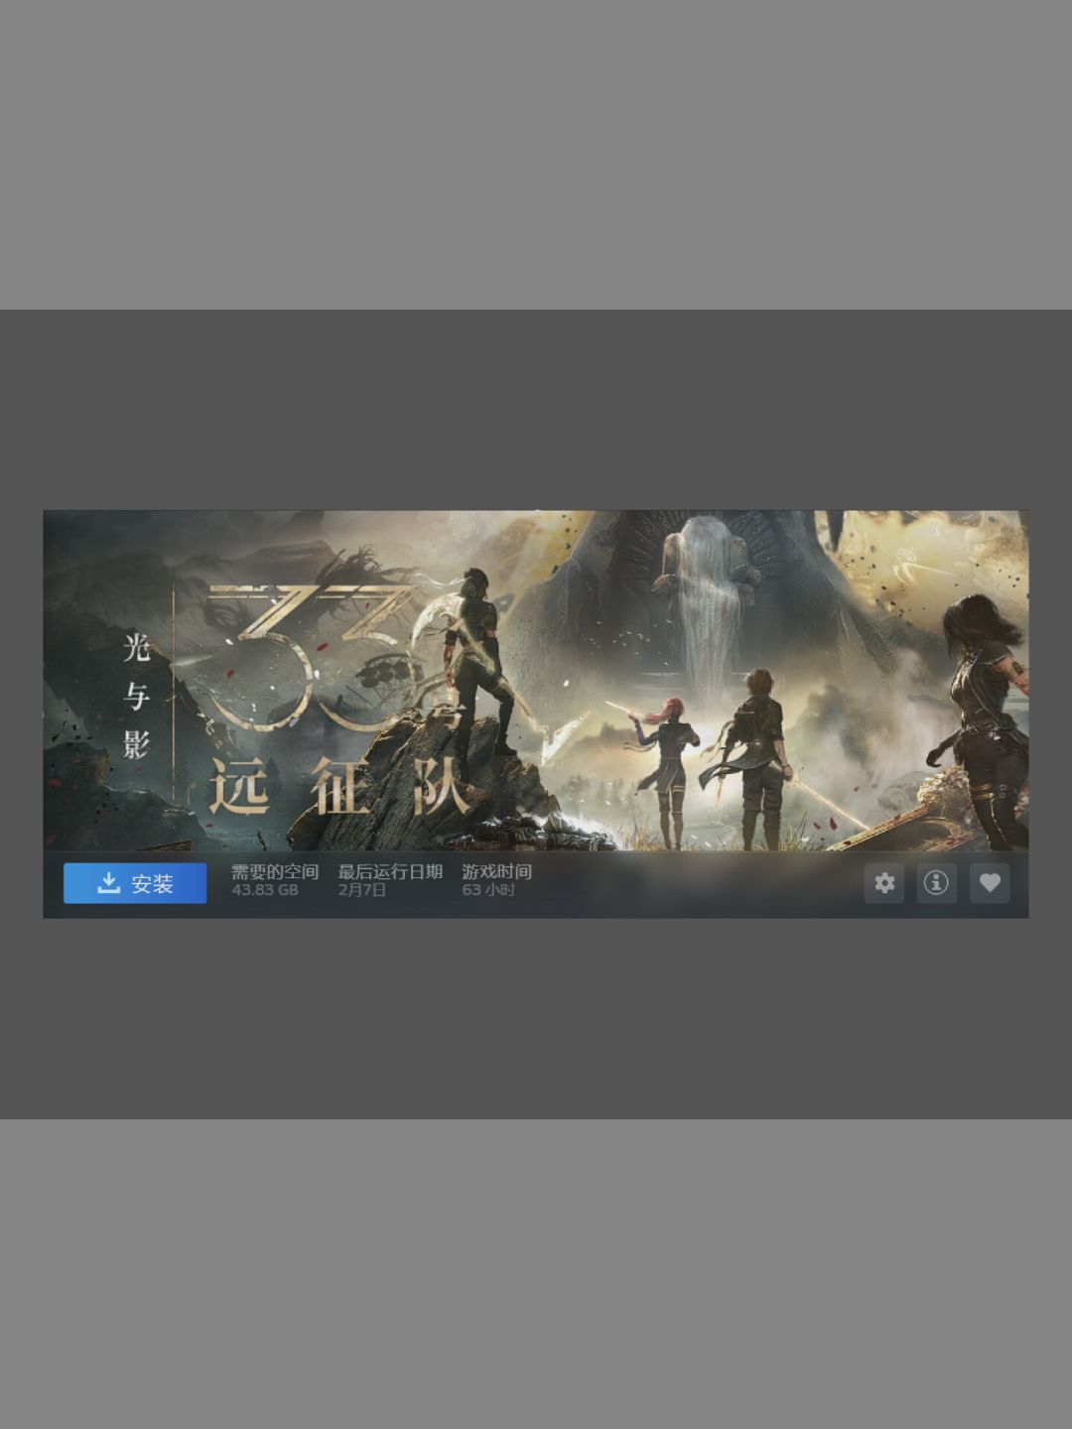This screenshot has width=1072, height=1429.
Task: Select the 游戏时间 label
Action: (496, 872)
